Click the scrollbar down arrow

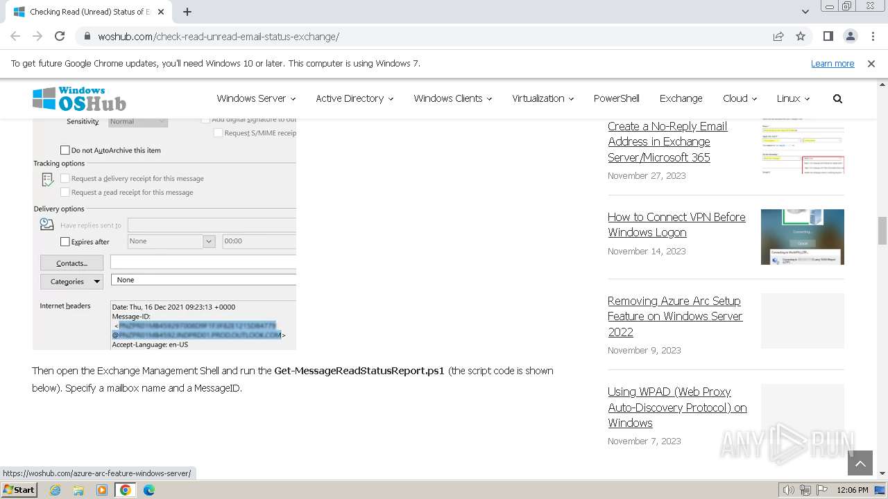click(x=882, y=473)
